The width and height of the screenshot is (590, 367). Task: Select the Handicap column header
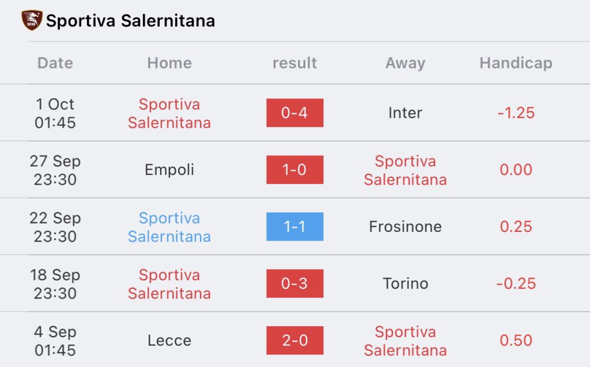pyautogui.click(x=516, y=63)
